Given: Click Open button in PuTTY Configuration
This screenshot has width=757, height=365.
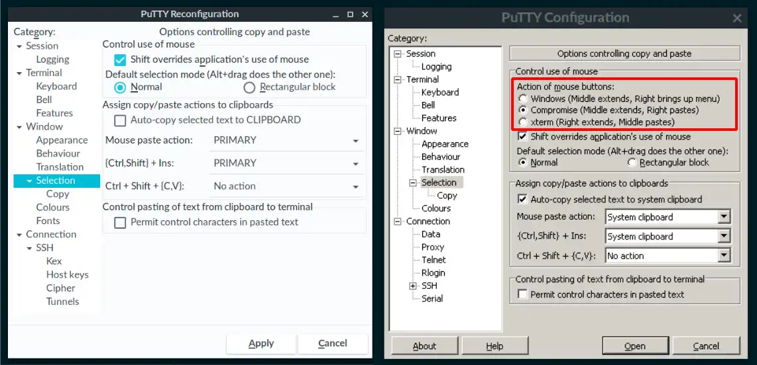Looking at the screenshot, I should (x=635, y=346).
